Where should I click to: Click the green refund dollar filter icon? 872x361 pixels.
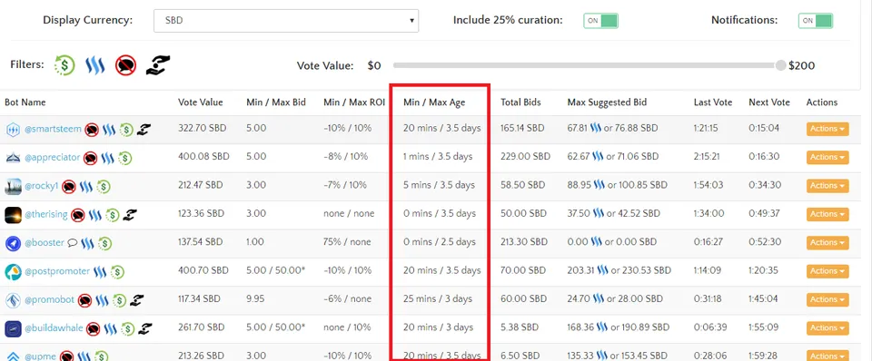pos(64,65)
